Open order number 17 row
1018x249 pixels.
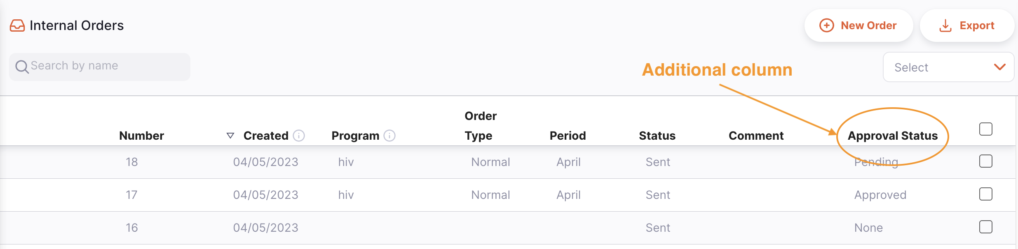click(131, 195)
